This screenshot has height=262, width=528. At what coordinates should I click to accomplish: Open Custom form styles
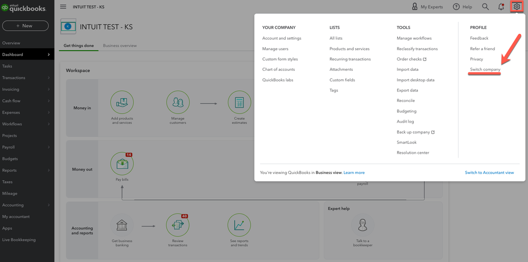[280, 59]
